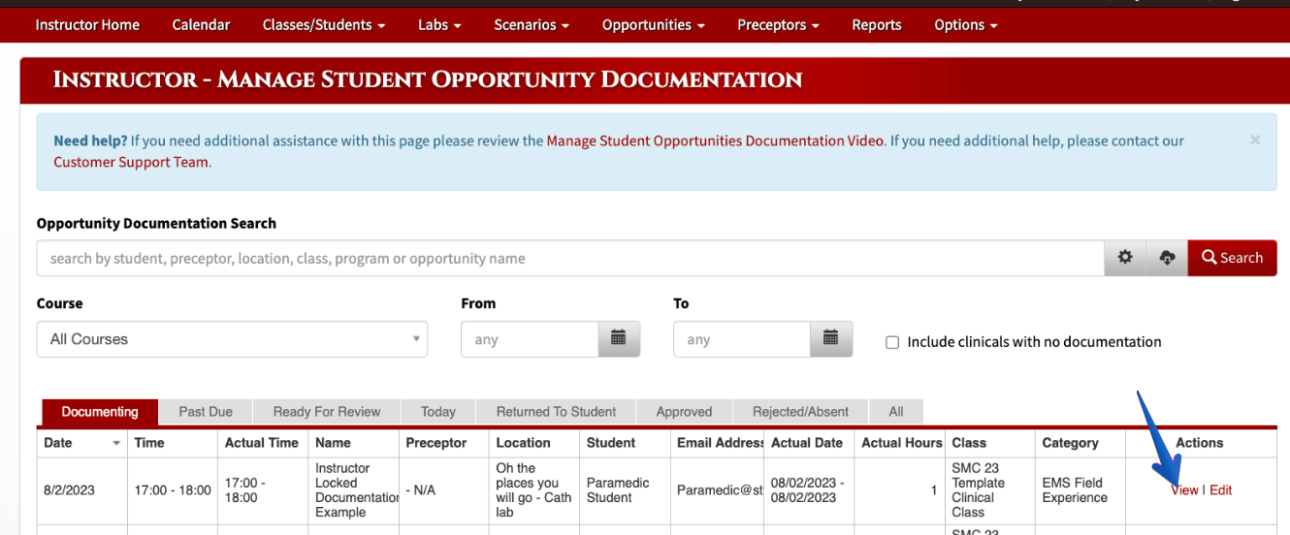This screenshot has height=535, width=1290.
Task: Enable Include clinicals with no documentation
Action: [x=892, y=342]
